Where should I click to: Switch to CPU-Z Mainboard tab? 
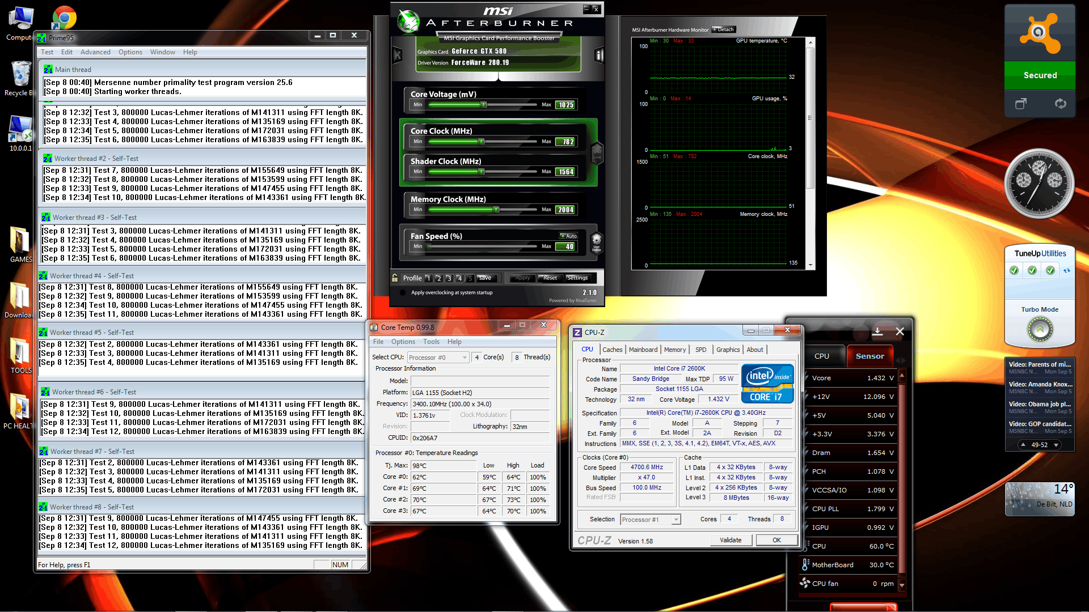pyautogui.click(x=643, y=349)
